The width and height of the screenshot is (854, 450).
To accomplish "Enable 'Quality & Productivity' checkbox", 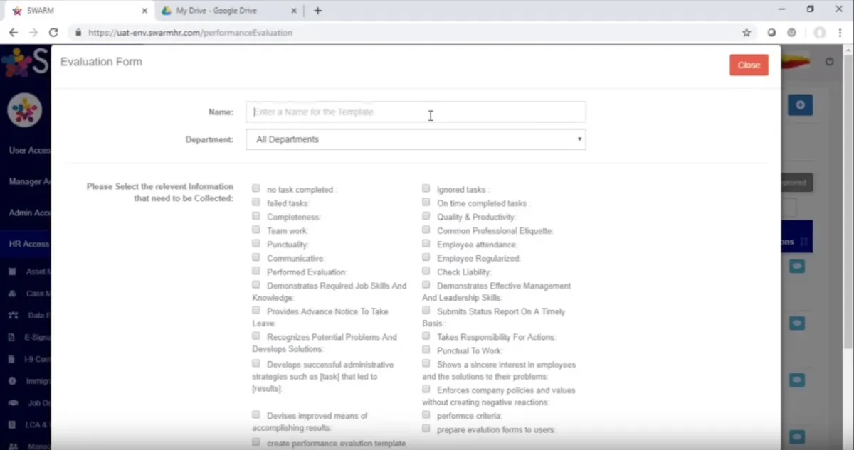I will 426,215.
